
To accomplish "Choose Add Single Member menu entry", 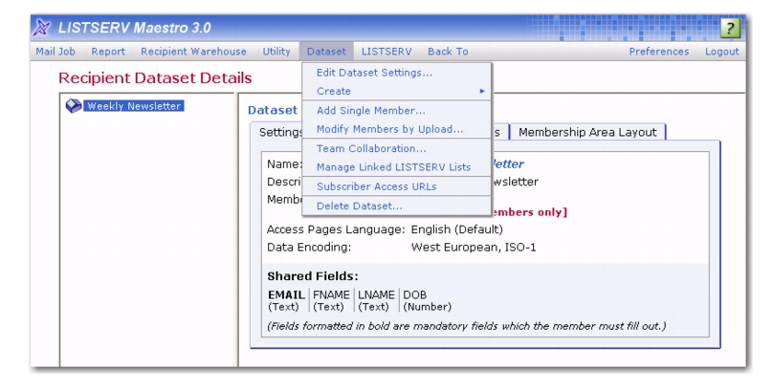I will [397, 110].
